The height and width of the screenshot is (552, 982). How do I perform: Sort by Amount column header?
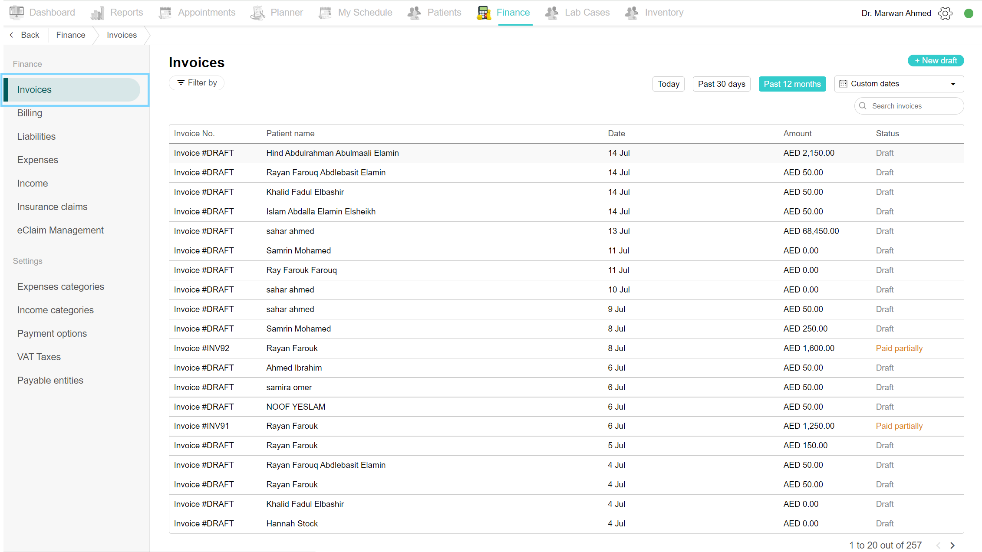click(797, 134)
